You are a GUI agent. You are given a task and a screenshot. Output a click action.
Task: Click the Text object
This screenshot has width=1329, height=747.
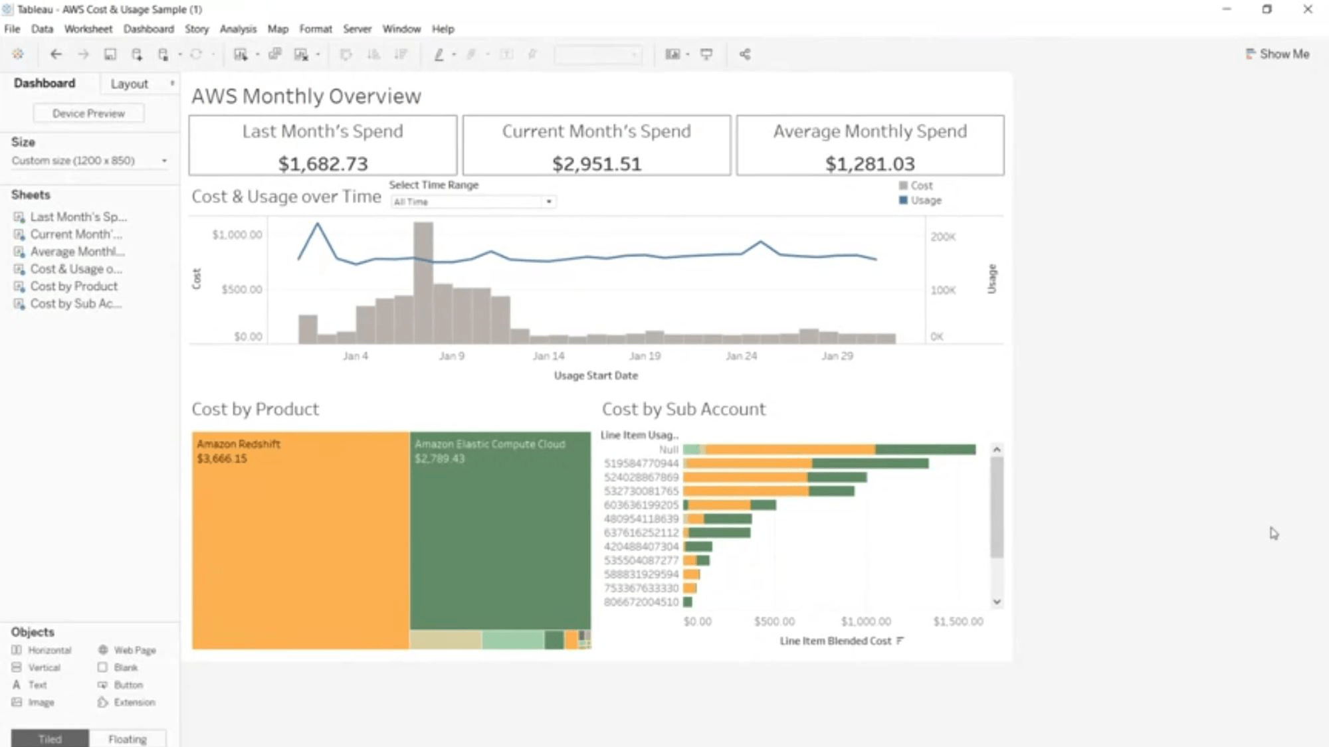pos(29,685)
